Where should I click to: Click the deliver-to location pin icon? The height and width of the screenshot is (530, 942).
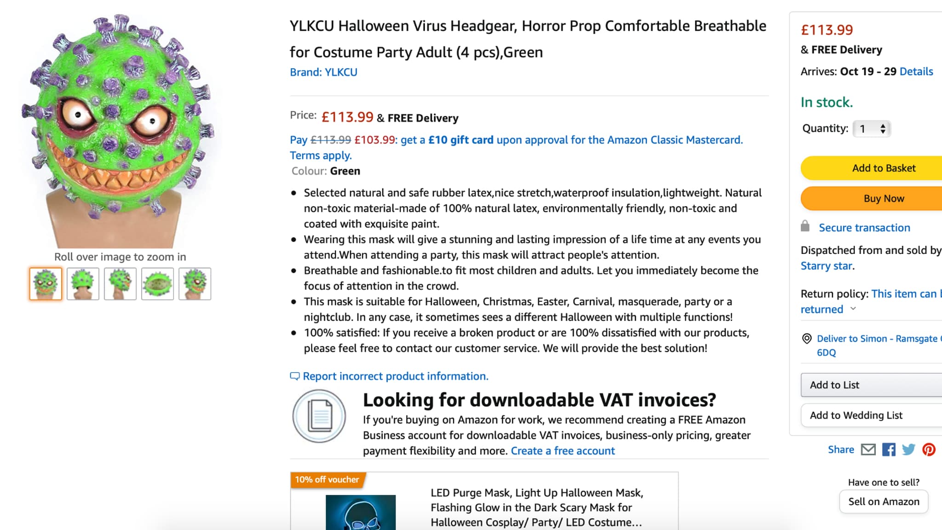(807, 339)
